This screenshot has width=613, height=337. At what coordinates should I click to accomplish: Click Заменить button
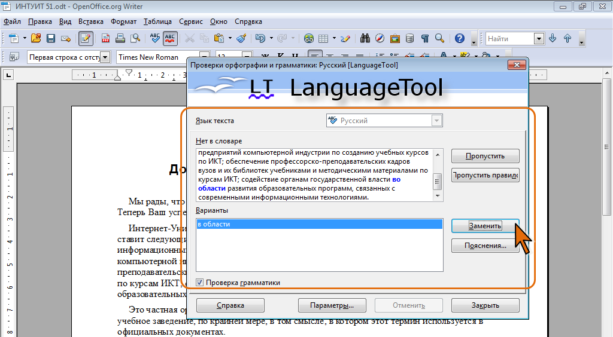485,226
